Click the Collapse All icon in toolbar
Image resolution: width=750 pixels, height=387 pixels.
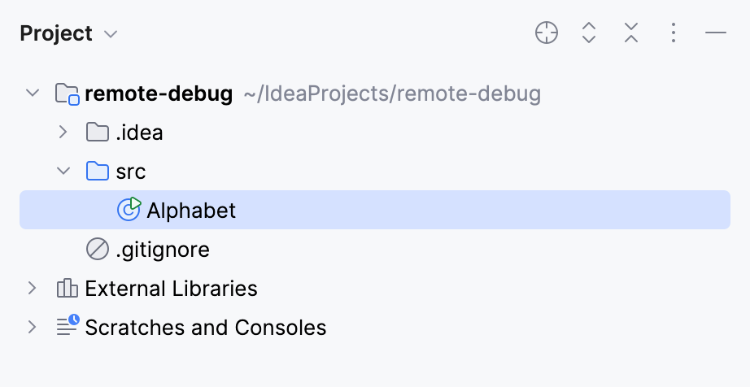[631, 33]
